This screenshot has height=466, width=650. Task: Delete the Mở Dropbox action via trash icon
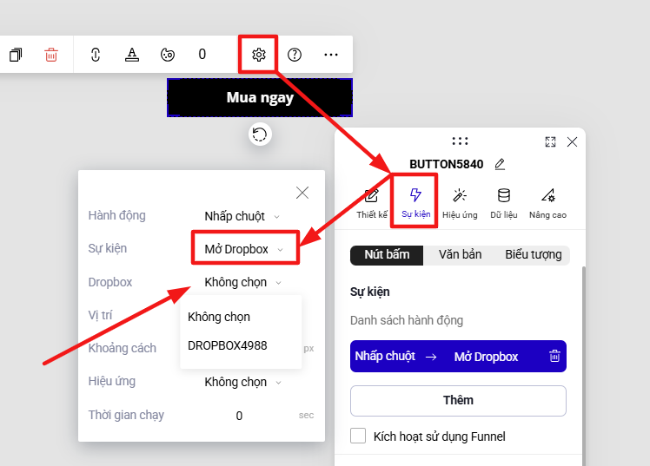pyautogui.click(x=554, y=357)
